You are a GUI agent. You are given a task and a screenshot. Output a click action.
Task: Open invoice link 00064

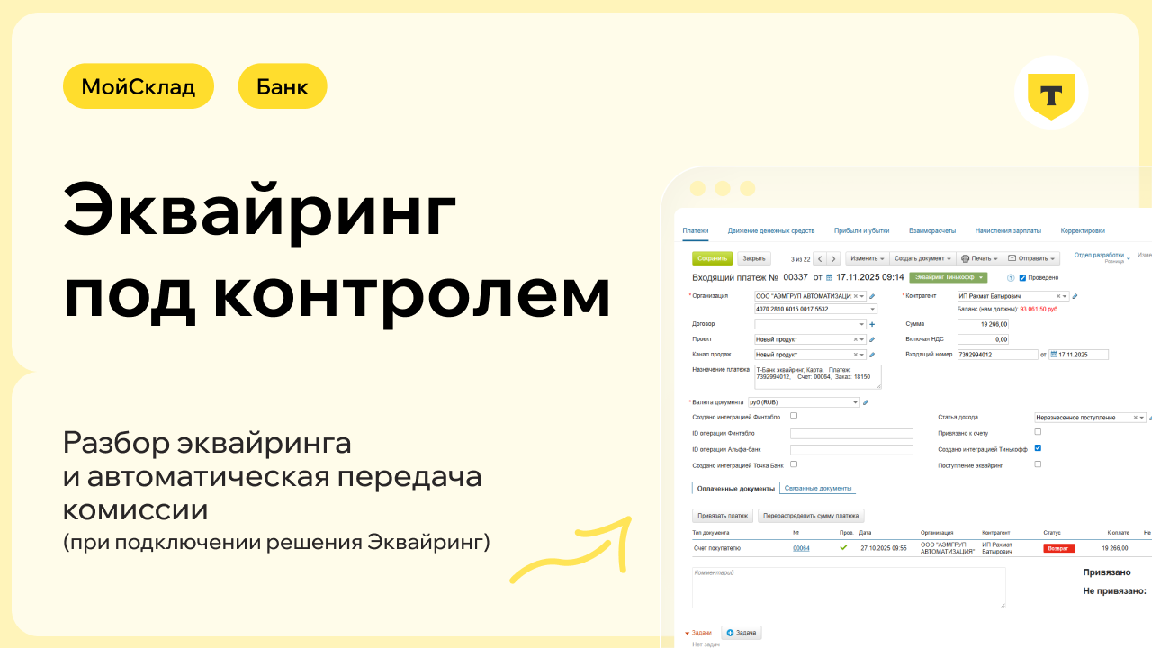[800, 548]
